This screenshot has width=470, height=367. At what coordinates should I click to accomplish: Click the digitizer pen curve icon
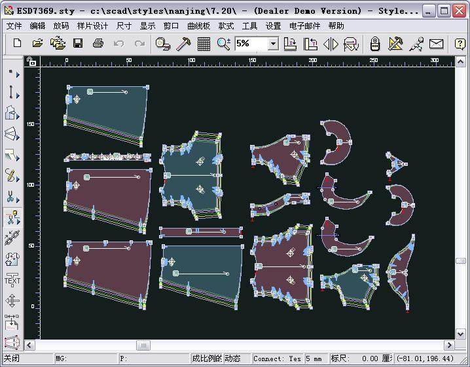tap(416, 44)
